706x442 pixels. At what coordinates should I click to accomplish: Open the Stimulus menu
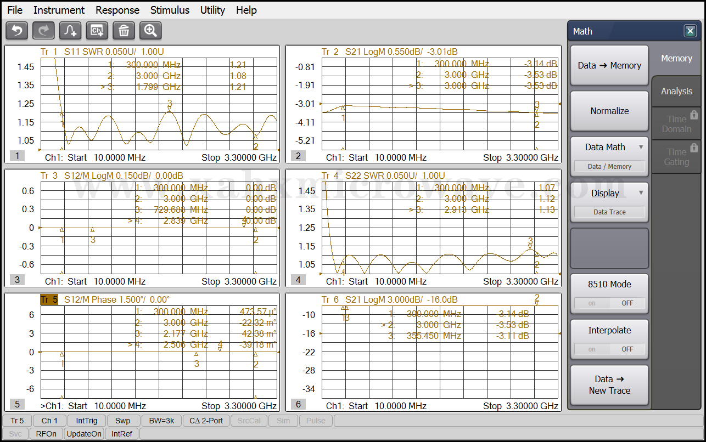[x=170, y=10]
